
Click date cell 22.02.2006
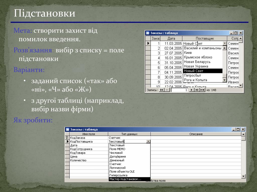(x=171, y=82)
